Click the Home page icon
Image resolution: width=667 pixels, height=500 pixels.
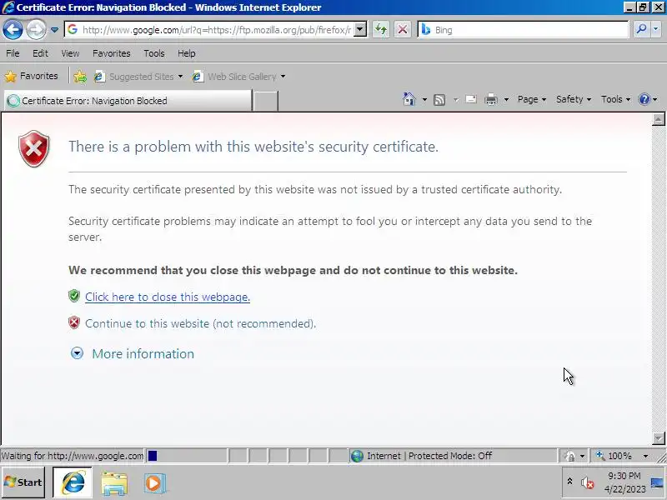(x=409, y=99)
